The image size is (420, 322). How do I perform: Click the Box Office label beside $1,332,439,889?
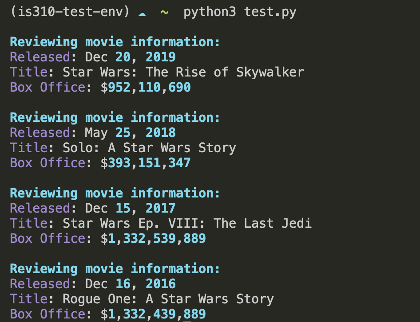[x=48, y=314]
